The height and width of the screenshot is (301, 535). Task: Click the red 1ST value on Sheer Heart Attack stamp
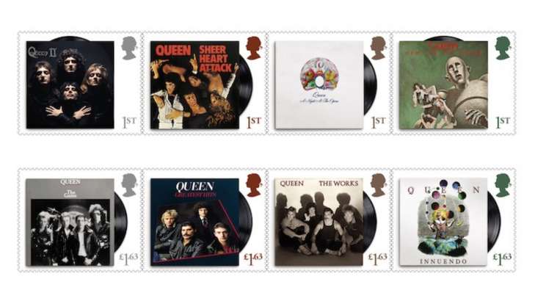254,122
